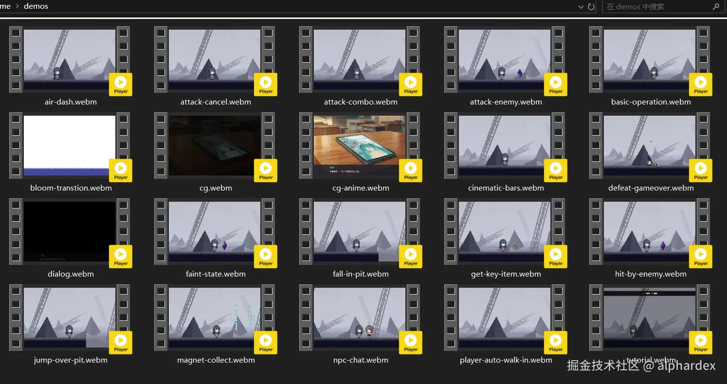Click Player badge on tutorial.webm

(x=701, y=343)
